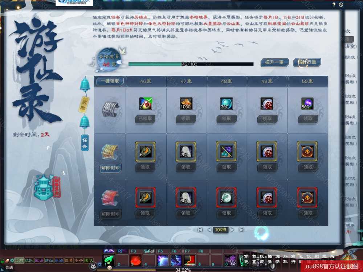The width and height of the screenshot is (363, 272).
Task: Toggle the chat lock icon
Action: [x=2, y=261]
